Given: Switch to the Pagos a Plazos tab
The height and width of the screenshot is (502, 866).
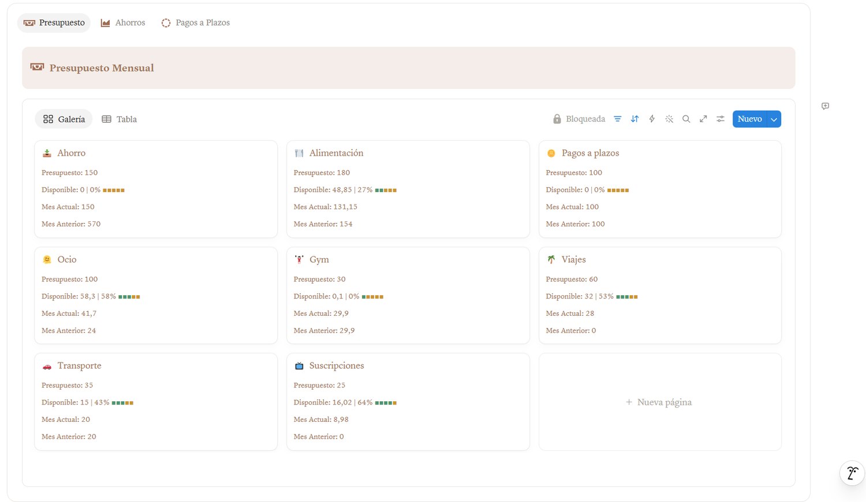Looking at the screenshot, I should [196, 23].
